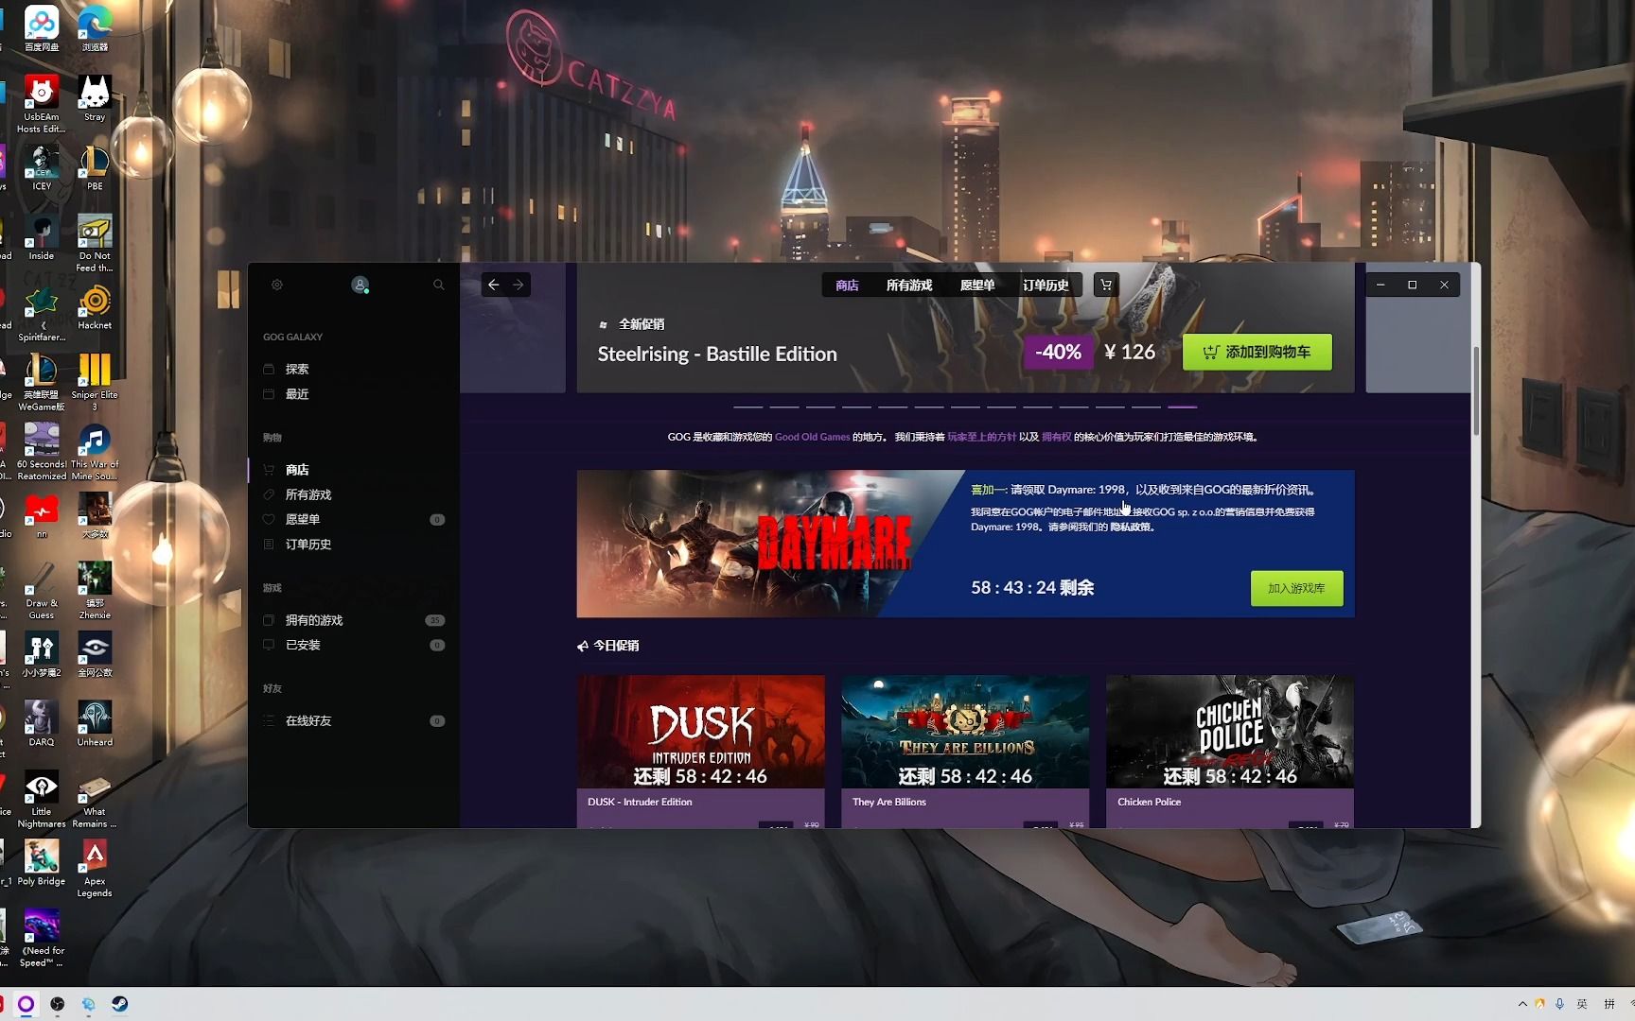This screenshot has height=1021, width=1635.
Task: Go back with the left arrow
Action: (x=494, y=285)
